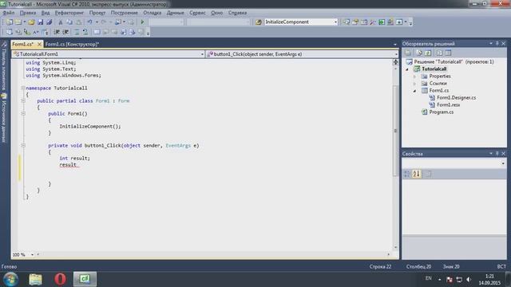Open the Undo history dropdown arrow
This screenshot has height=287, width=511.
[97, 22]
